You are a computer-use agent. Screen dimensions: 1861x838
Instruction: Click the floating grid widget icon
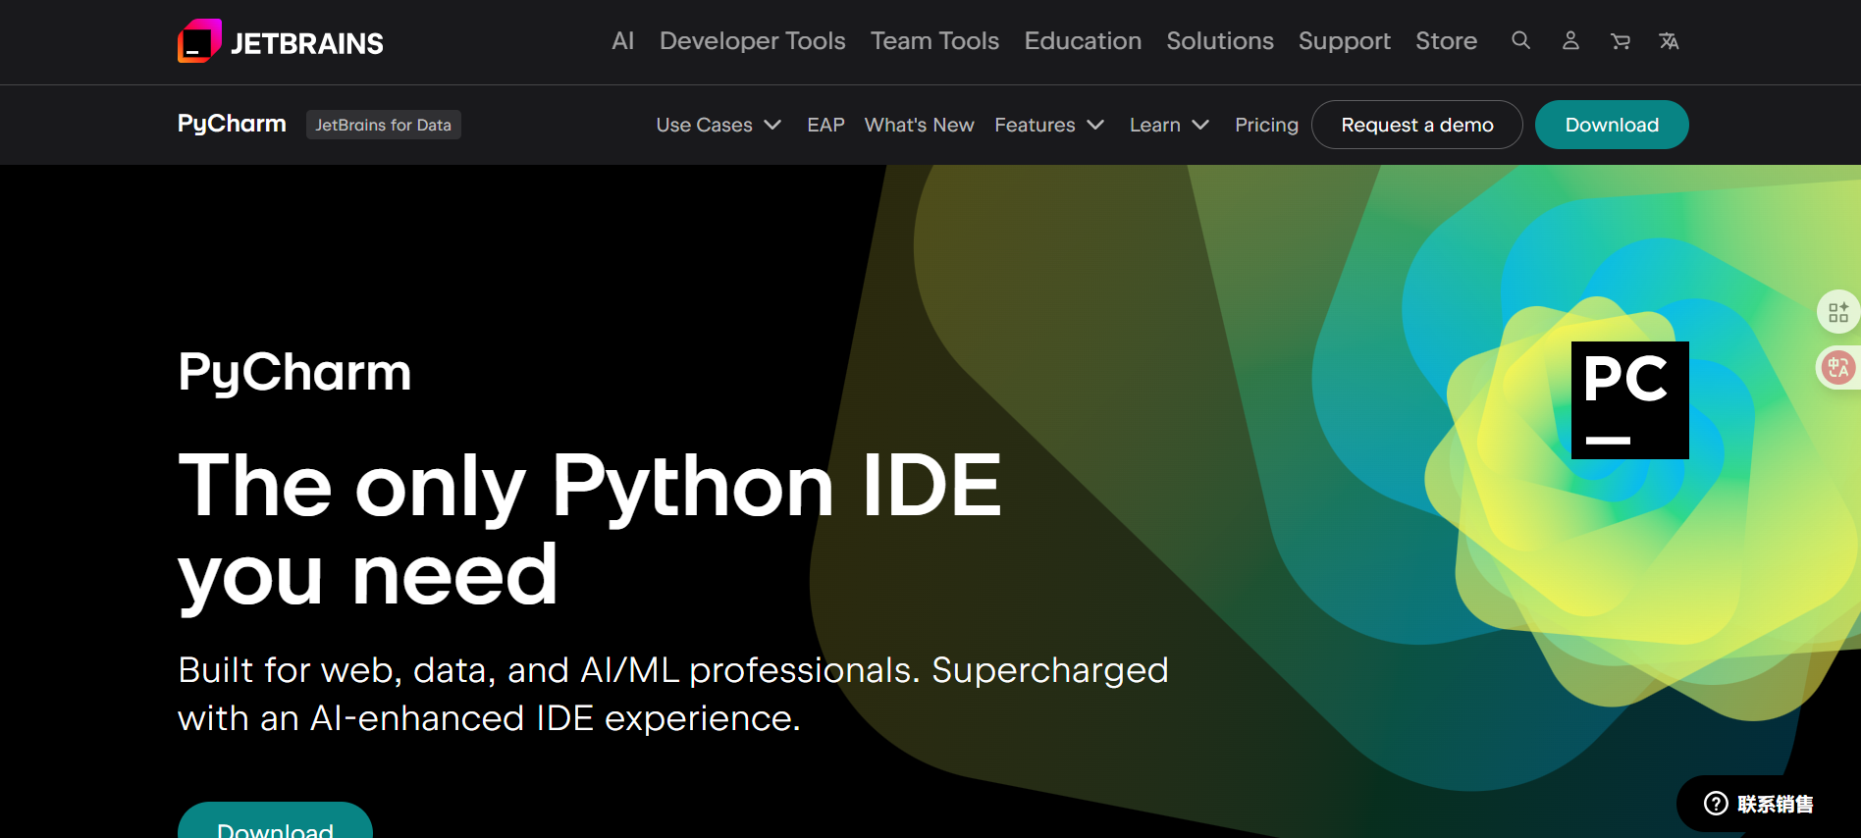(1838, 312)
